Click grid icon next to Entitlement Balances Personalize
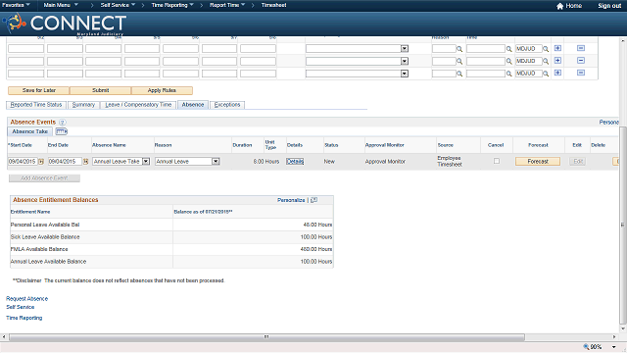Viewport: 627px width, 353px height. (313, 200)
